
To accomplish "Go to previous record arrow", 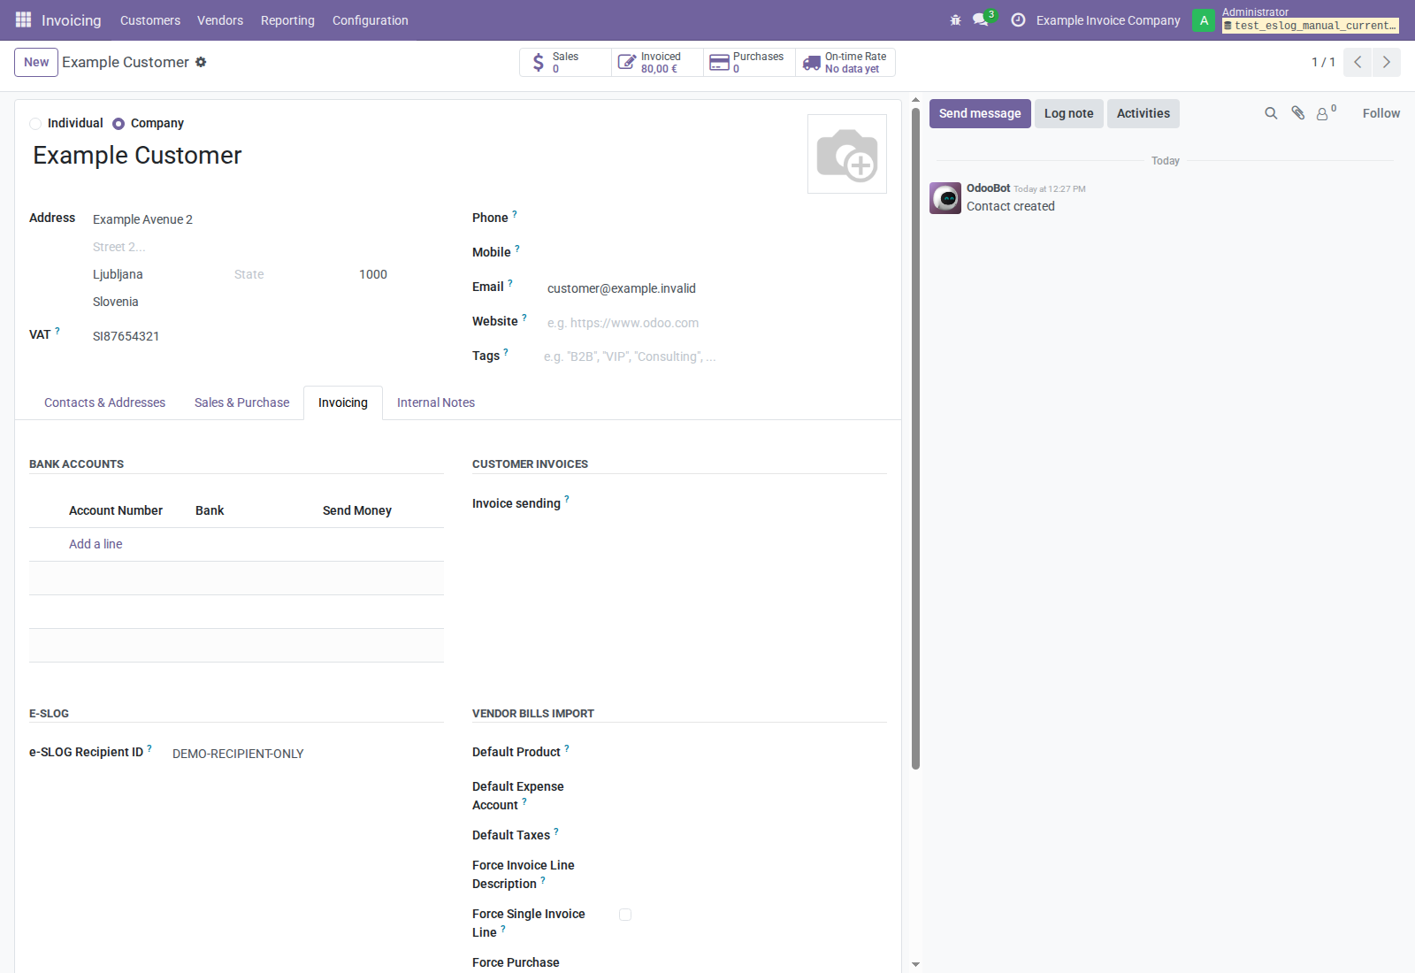I will (1358, 62).
